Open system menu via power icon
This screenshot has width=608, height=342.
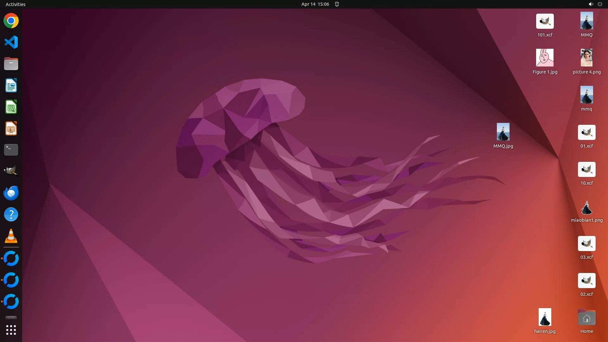pyautogui.click(x=600, y=4)
